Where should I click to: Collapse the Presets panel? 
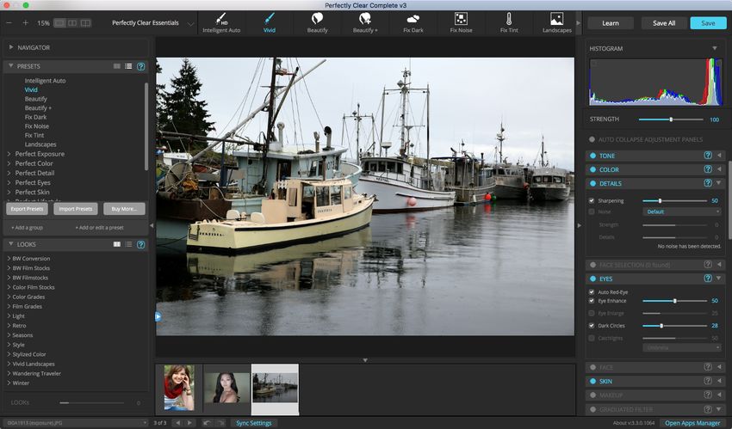10,66
